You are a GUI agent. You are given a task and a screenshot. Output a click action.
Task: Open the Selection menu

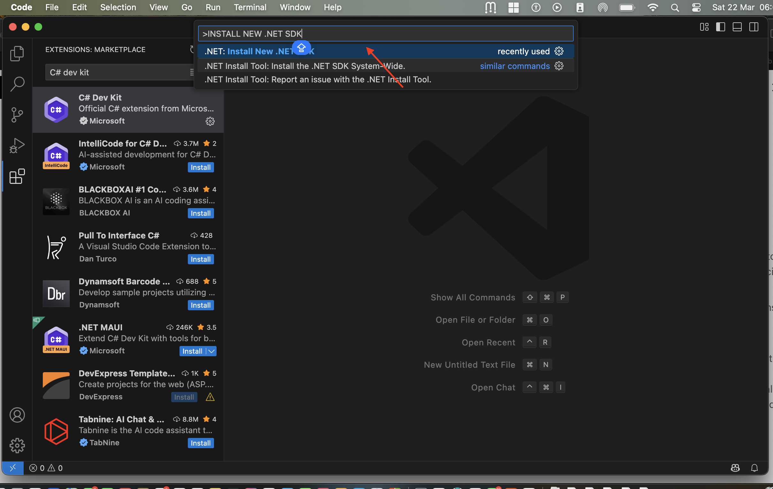(118, 7)
